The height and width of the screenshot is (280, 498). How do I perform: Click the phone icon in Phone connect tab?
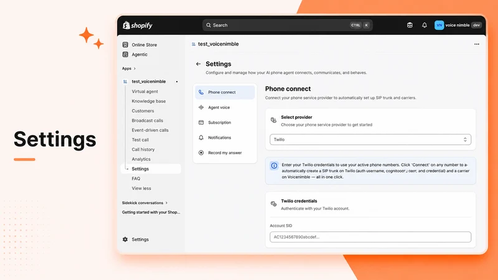pyautogui.click(x=201, y=92)
